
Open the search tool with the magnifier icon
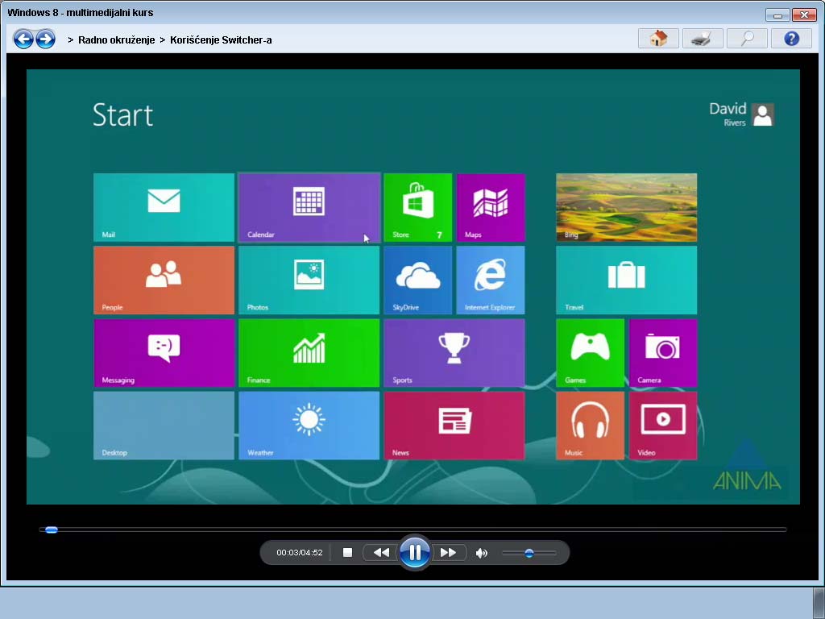746,38
